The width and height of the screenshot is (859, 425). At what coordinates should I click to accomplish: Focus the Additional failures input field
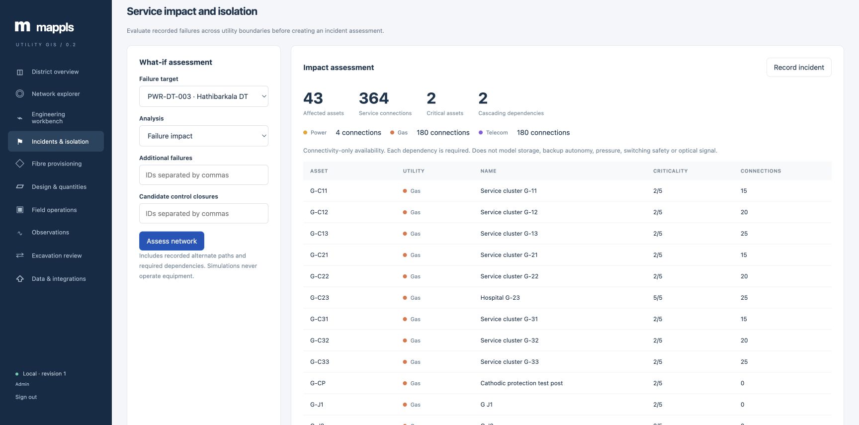(204, 175)
